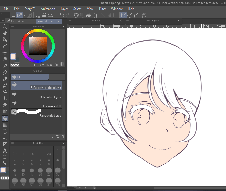Screen dimensions: 226x191
Task: Open the Filter menu
Action: [x=102, y=9]
